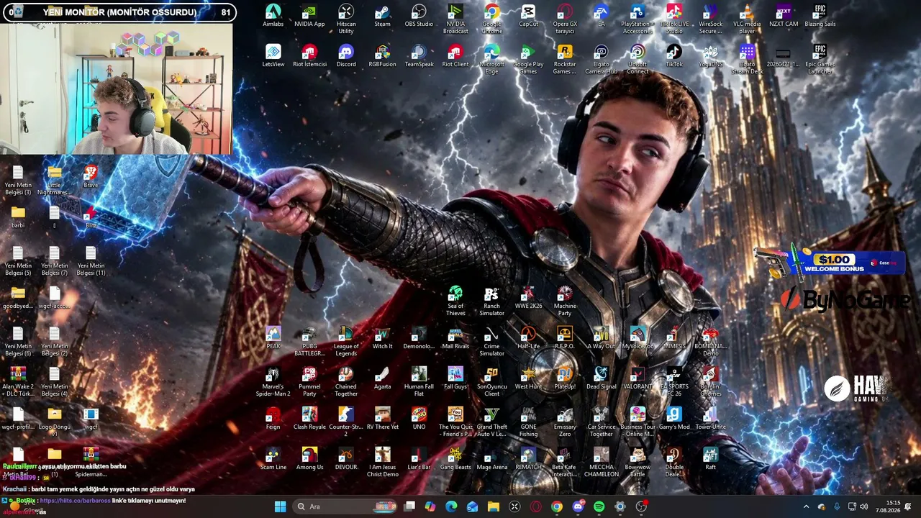Select the Steam desktop icon
Screen dimensions: 921x518
point(382,16)
